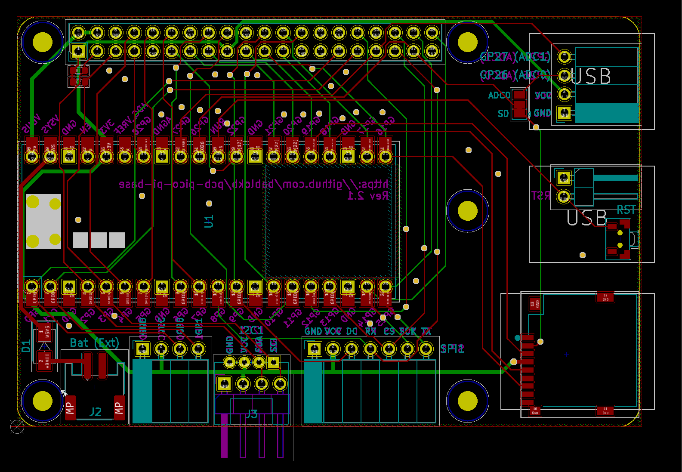Image resolution: width=682 pixels, height=472 pixels.
Task: Select D1 pad 2 labeled +BATT
Action: click(x=44, y=360)
